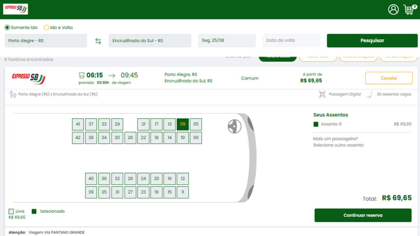
Task: Open the user account profile icon
Action: click(393, 10)
